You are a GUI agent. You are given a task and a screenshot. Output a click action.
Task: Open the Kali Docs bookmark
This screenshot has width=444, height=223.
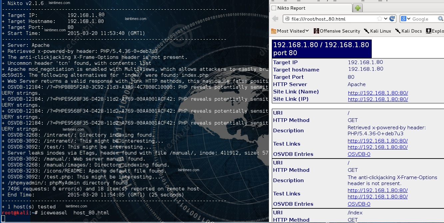409,31
